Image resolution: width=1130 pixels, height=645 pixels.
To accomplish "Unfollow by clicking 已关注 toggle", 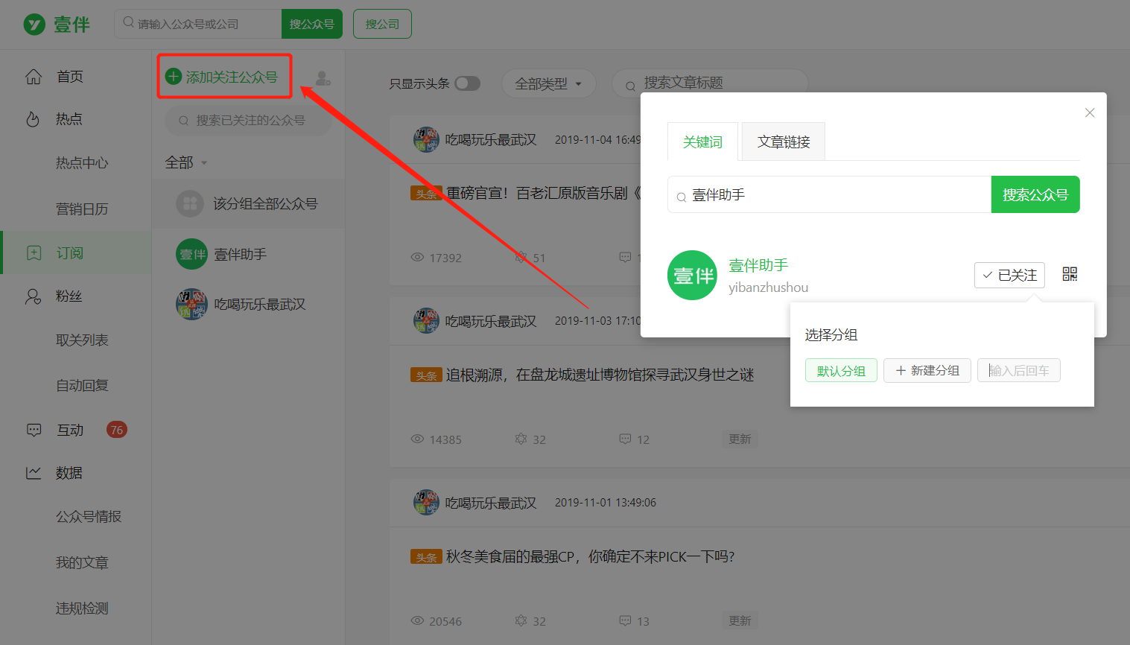I will (x=1009, y=275).
